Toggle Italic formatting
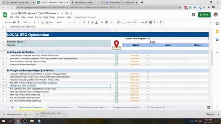This screenshot has height=124, width=221. pyautogui.click(x=88, y=22)
